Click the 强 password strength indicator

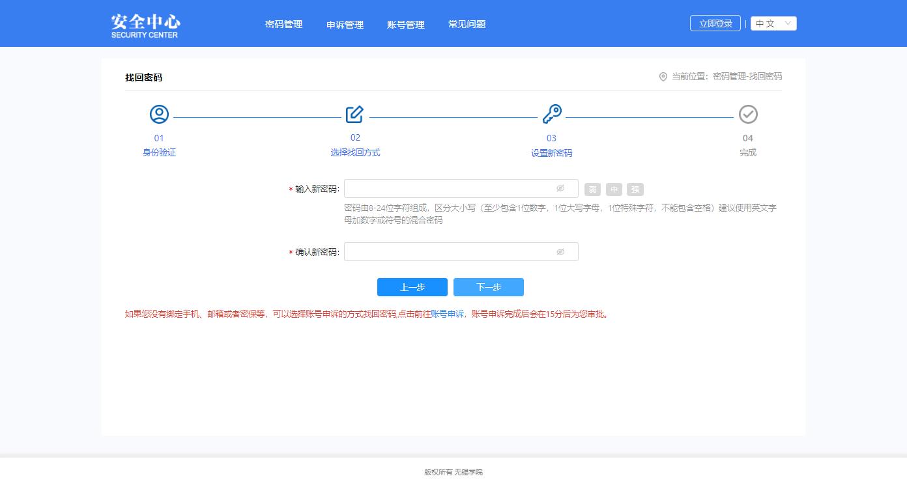(x=635, y=189)
